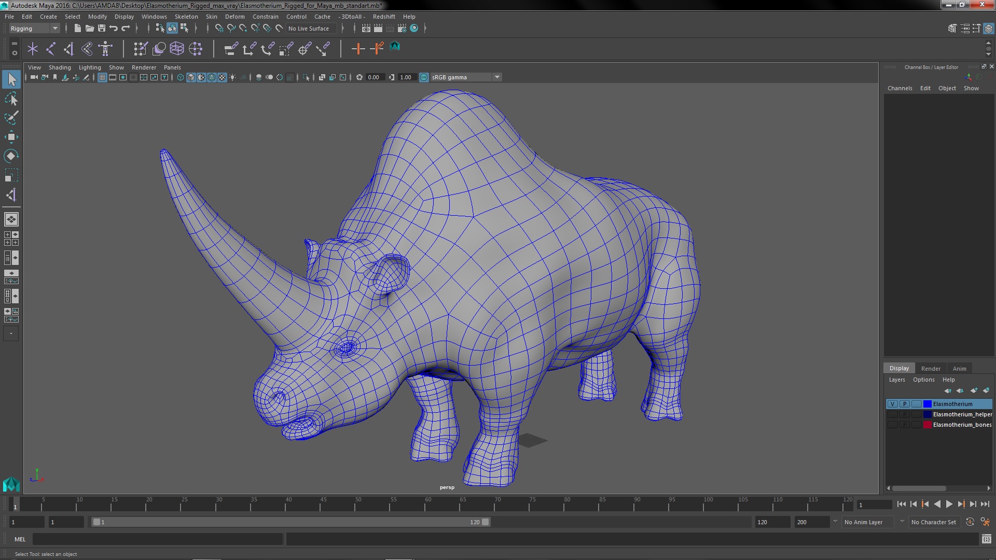Click the Create Cluster shelf icon

pos(196,49)
